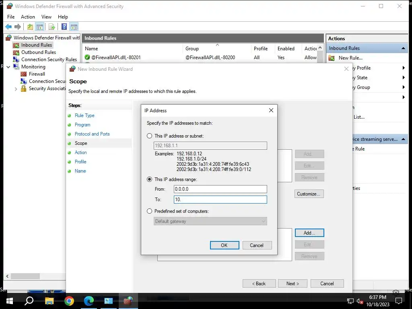
Task: Close the IP Address dialog
Action: [271, 110]
